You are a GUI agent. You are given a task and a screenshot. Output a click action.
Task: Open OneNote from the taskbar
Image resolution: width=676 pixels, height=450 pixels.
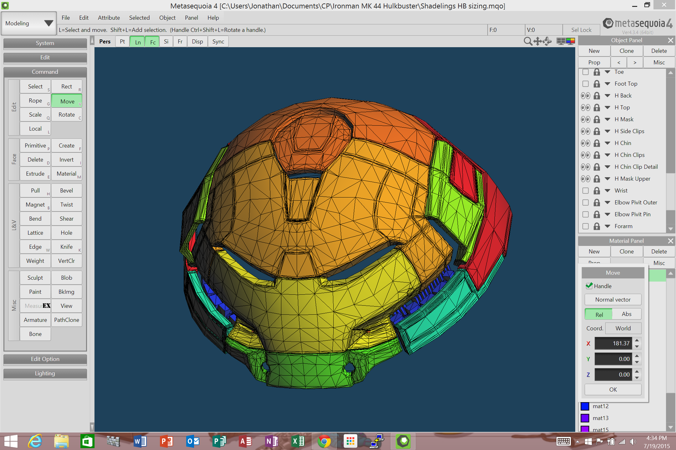click(x=272, y=441)
